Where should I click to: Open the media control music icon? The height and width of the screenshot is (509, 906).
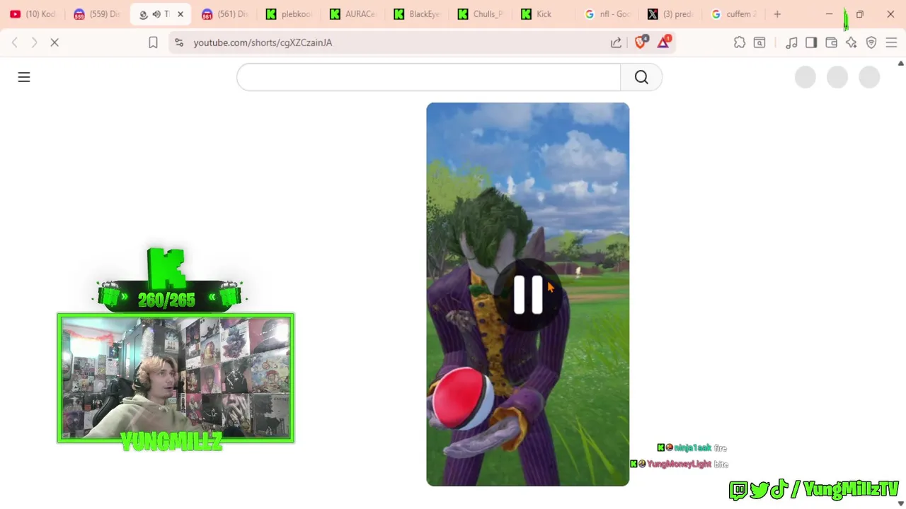(x=791, y=42)
